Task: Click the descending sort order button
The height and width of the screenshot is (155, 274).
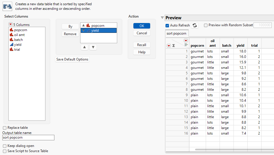Action: 93,47
